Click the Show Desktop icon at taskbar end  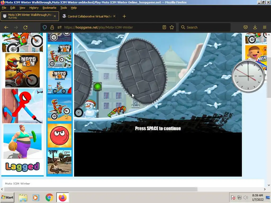coord(268,197)
